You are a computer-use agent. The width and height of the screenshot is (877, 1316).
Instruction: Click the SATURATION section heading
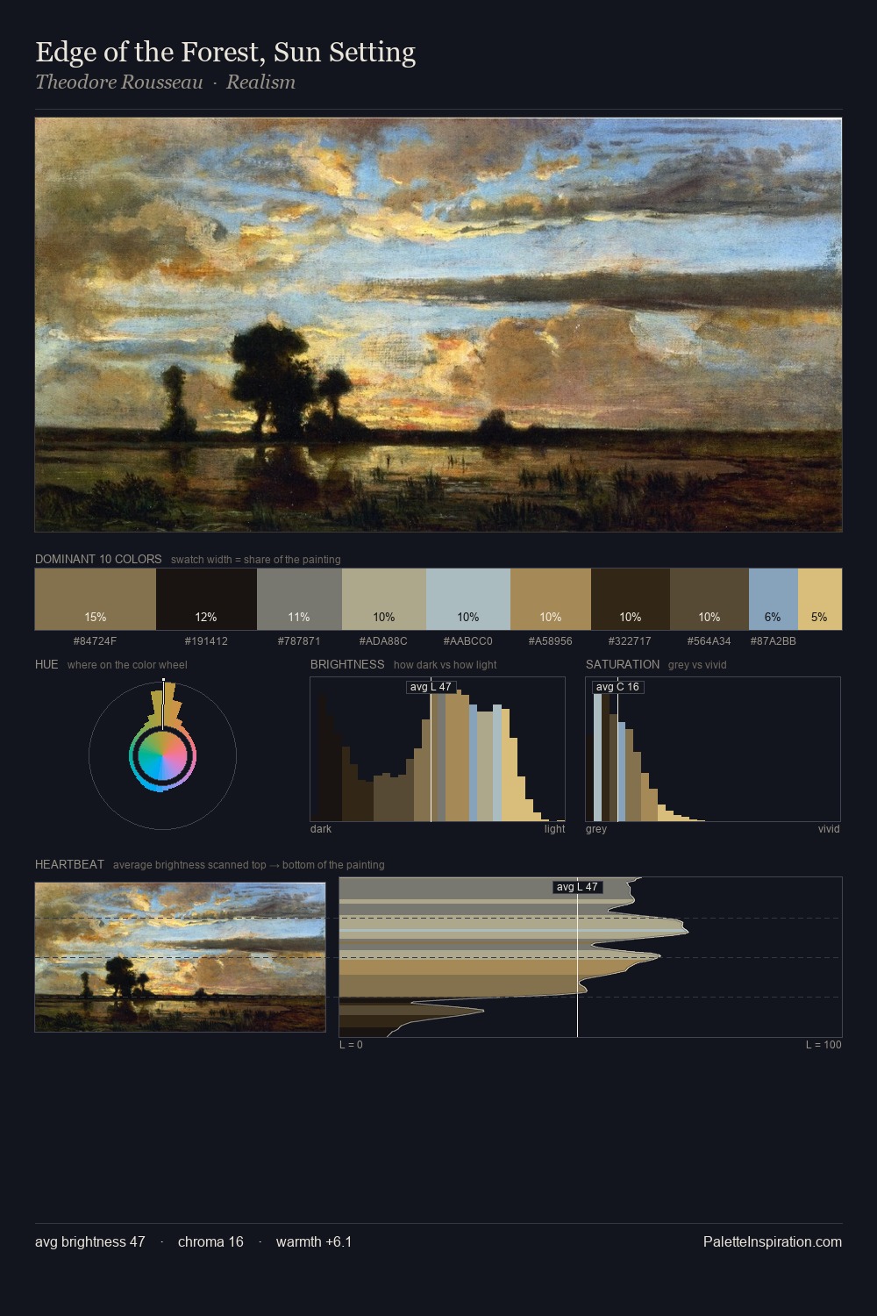623,664
